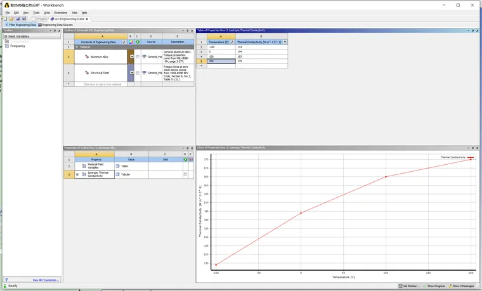Click Show Progress in the status bar
The height and width of the screenshot is (291, 482).
(434, 286)
